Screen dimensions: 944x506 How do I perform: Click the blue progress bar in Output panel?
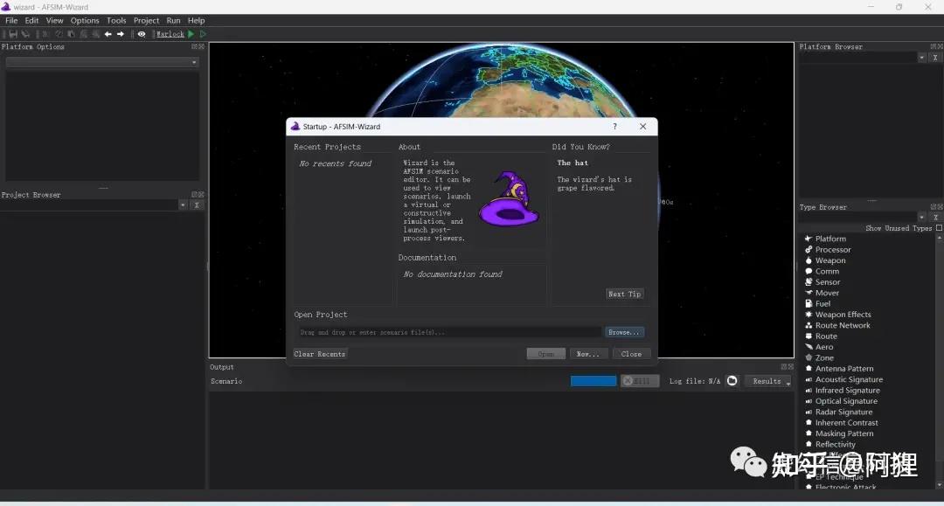[x=593, y=381]
